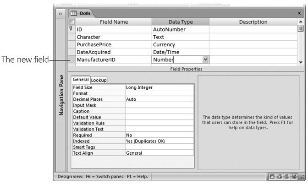
Task: Click the Field Name column header
Action: tap(114, 22)
